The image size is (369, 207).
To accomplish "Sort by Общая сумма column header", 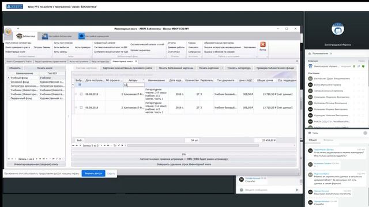I will click(x=265, y=80).
